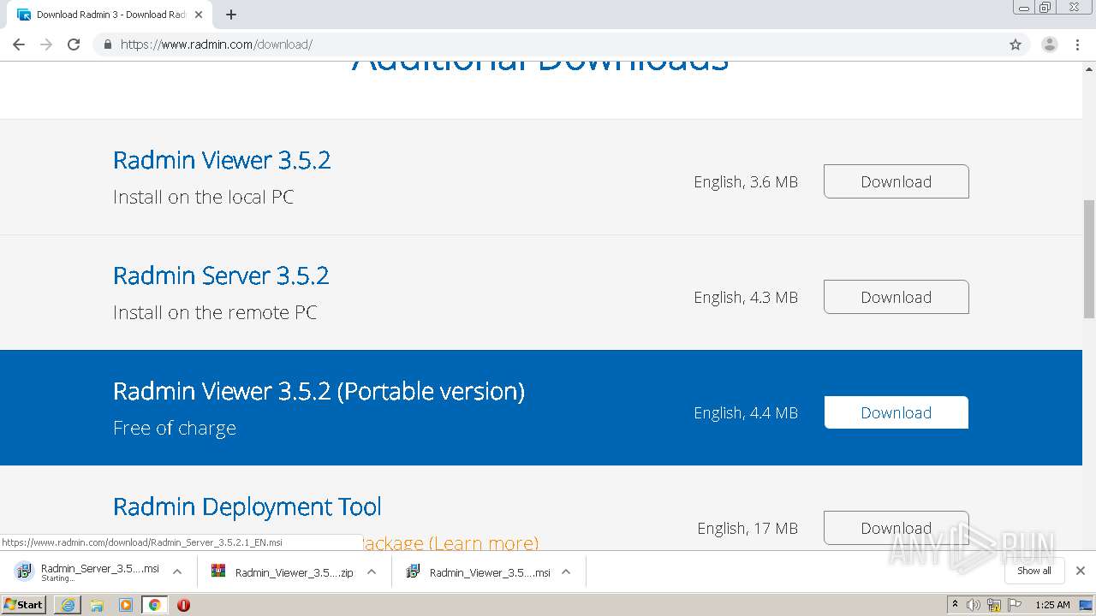1096x616 pixels.
Task: Click the address bar URL field
Action: 548,44
